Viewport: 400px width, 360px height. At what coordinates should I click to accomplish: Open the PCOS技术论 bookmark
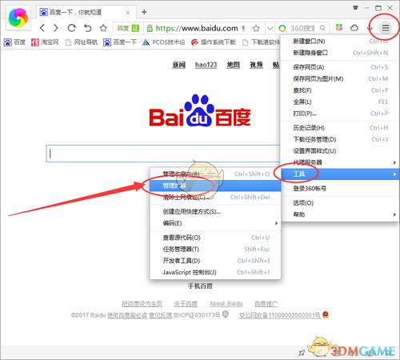pyautogui.click(x=163, y=42)
